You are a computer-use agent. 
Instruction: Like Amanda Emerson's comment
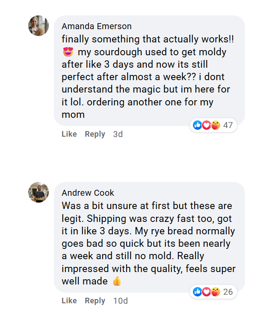tap(69, 134)
